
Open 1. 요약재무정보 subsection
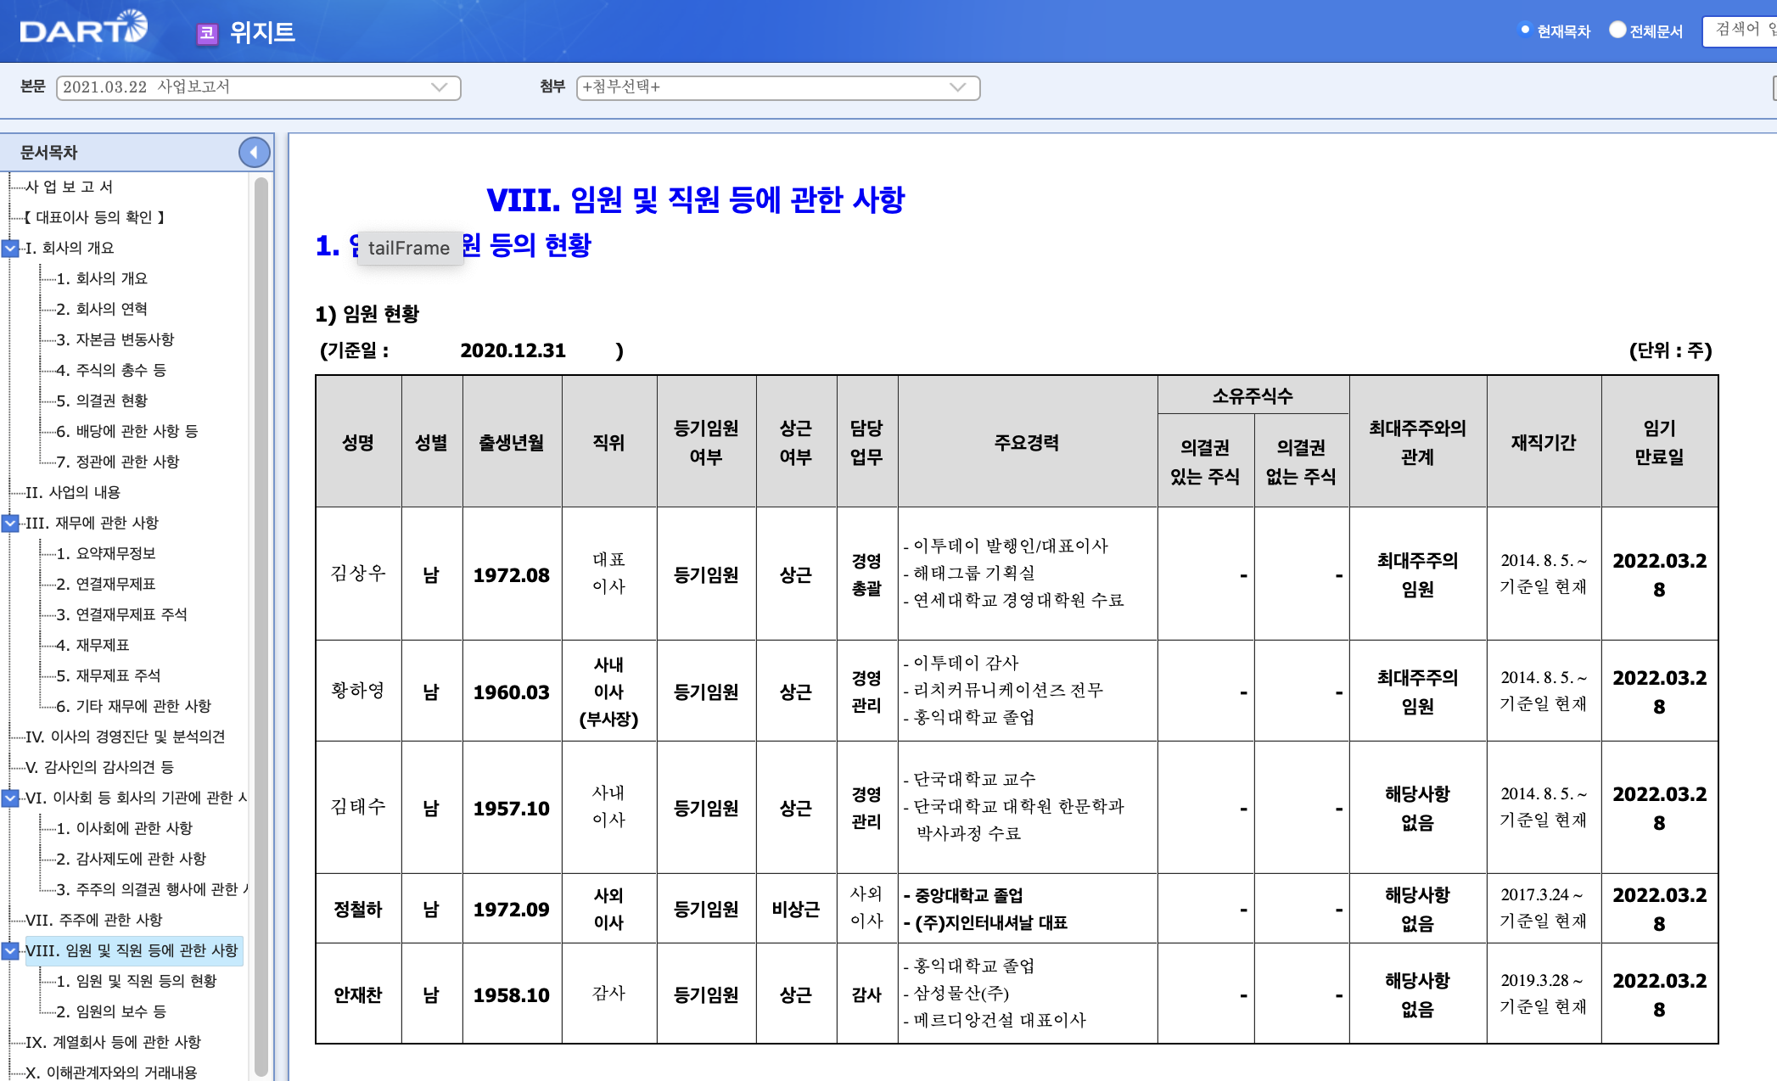[x=106, y=553]
